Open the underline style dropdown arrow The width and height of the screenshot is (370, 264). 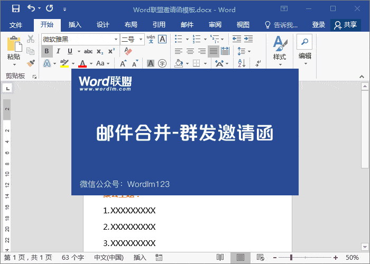pos(79,51)
